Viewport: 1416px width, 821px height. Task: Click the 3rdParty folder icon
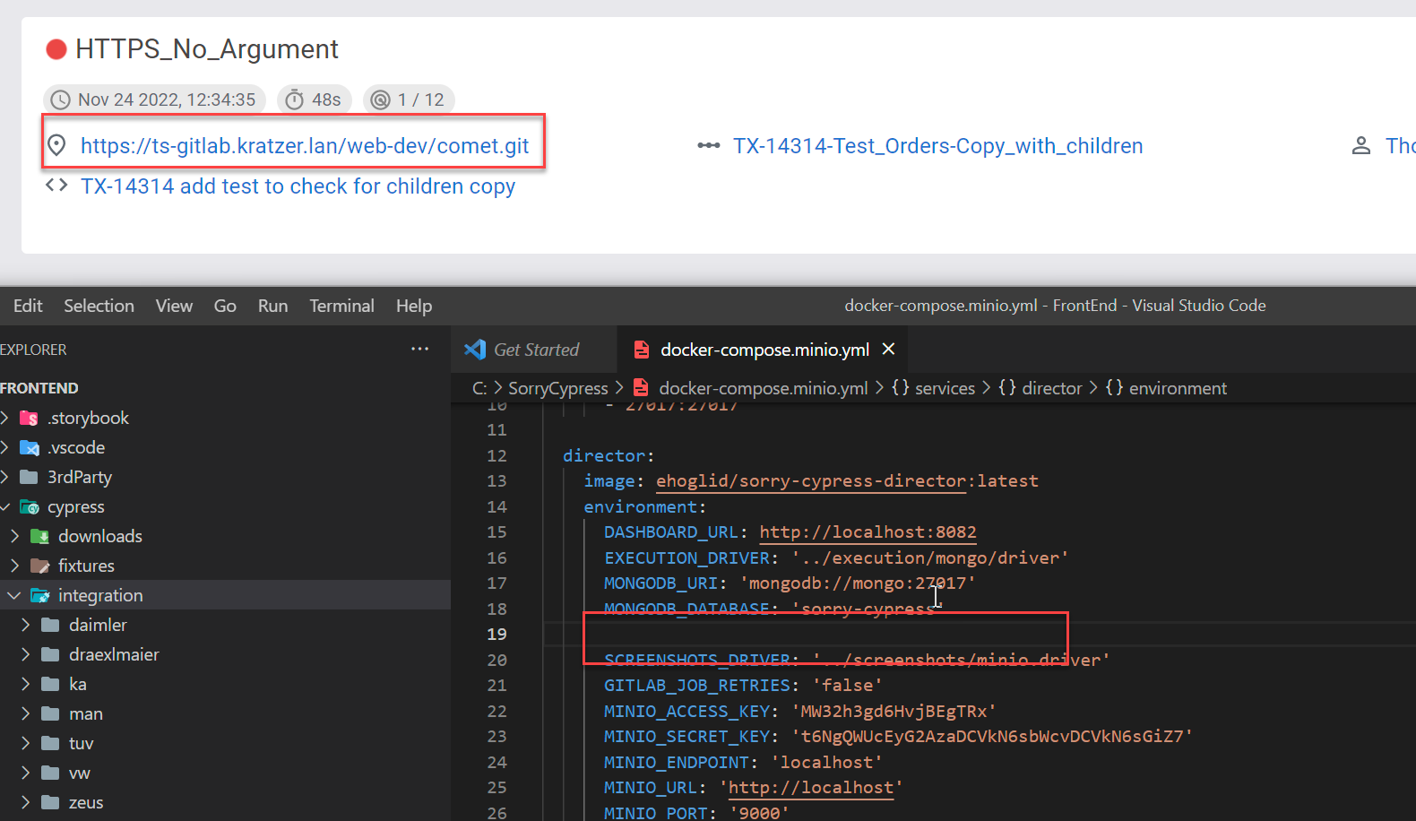click(x=29, y=477)
